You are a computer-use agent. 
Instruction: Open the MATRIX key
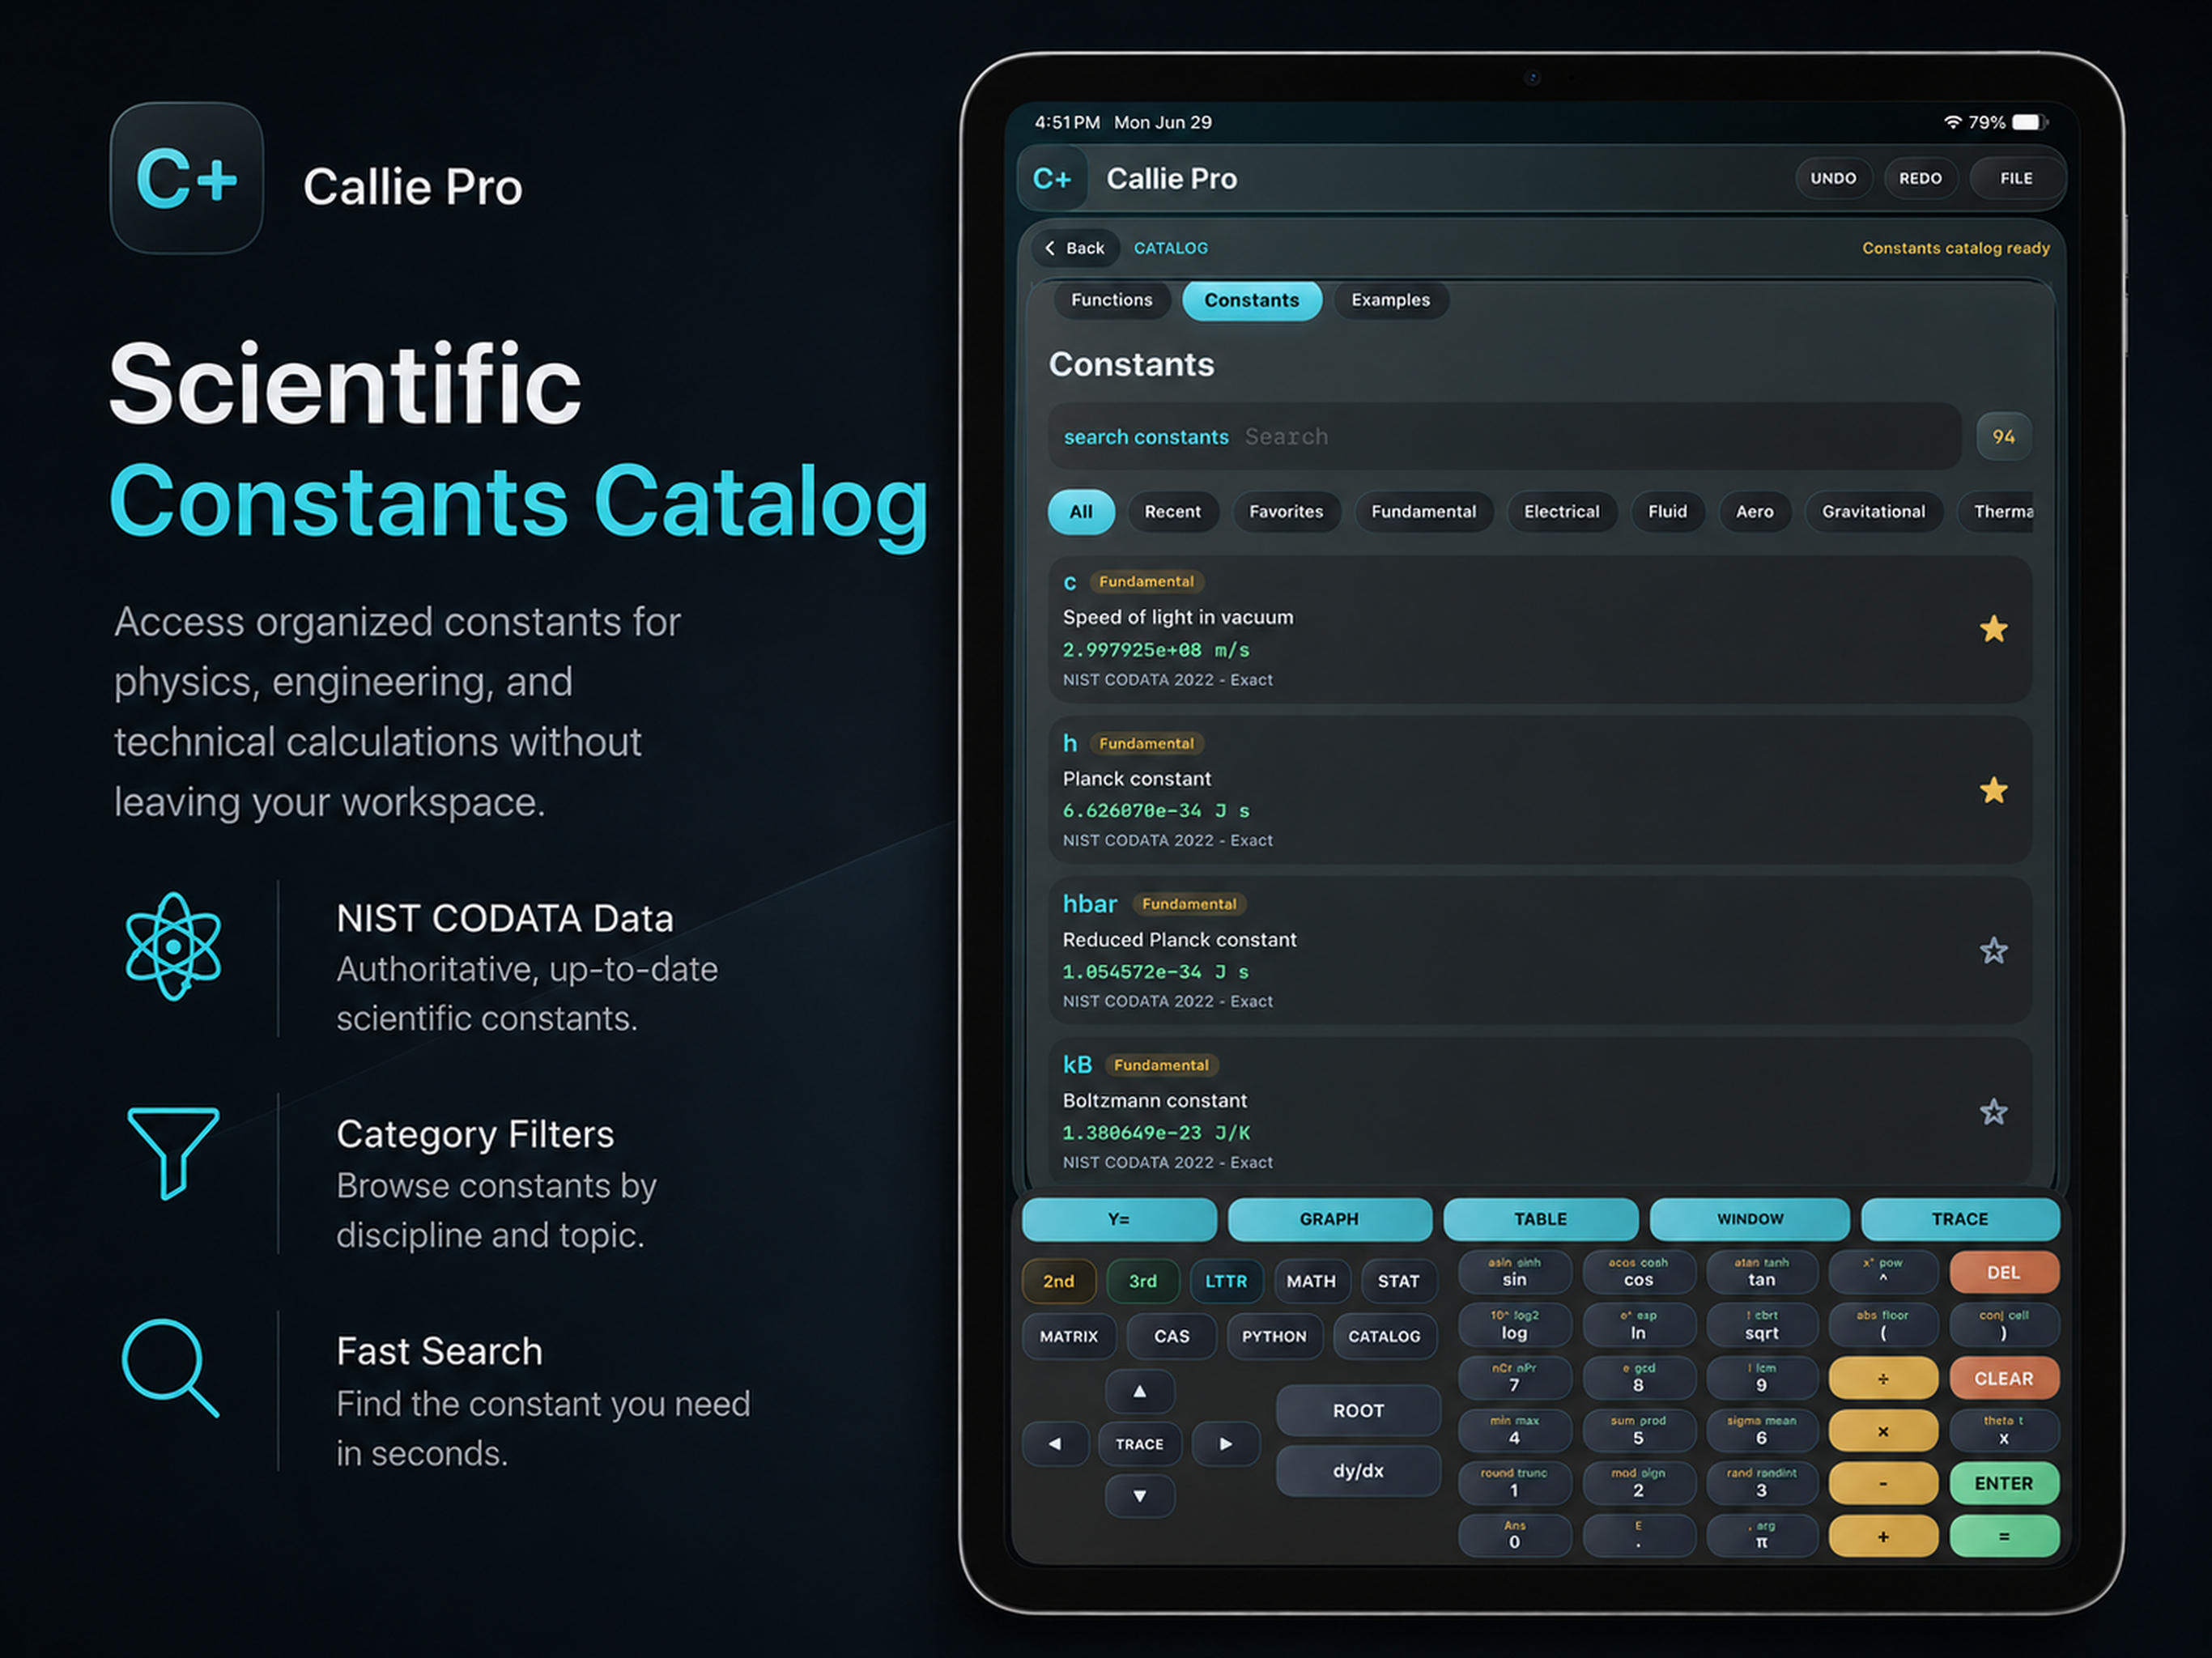click(1069, 1336)
